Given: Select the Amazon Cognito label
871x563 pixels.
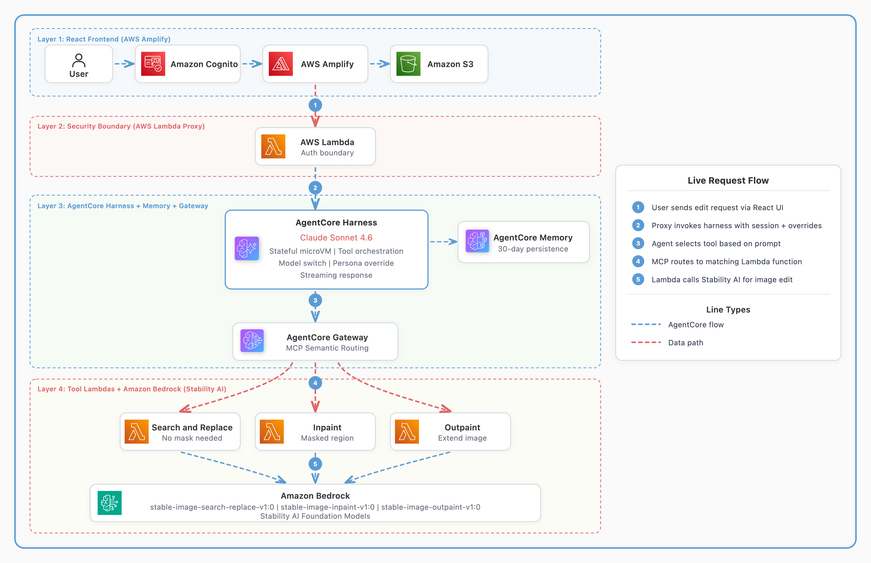Looking at the screenshot, I should (x=204, y=64).
